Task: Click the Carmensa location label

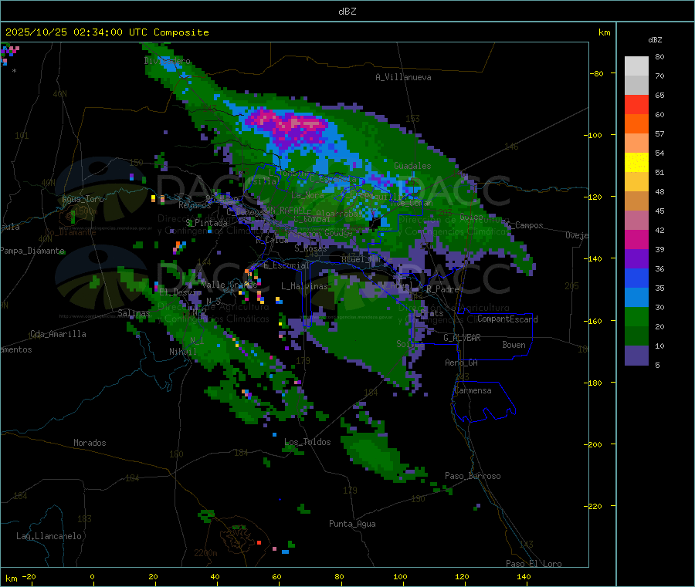Action: coord(473,390)
